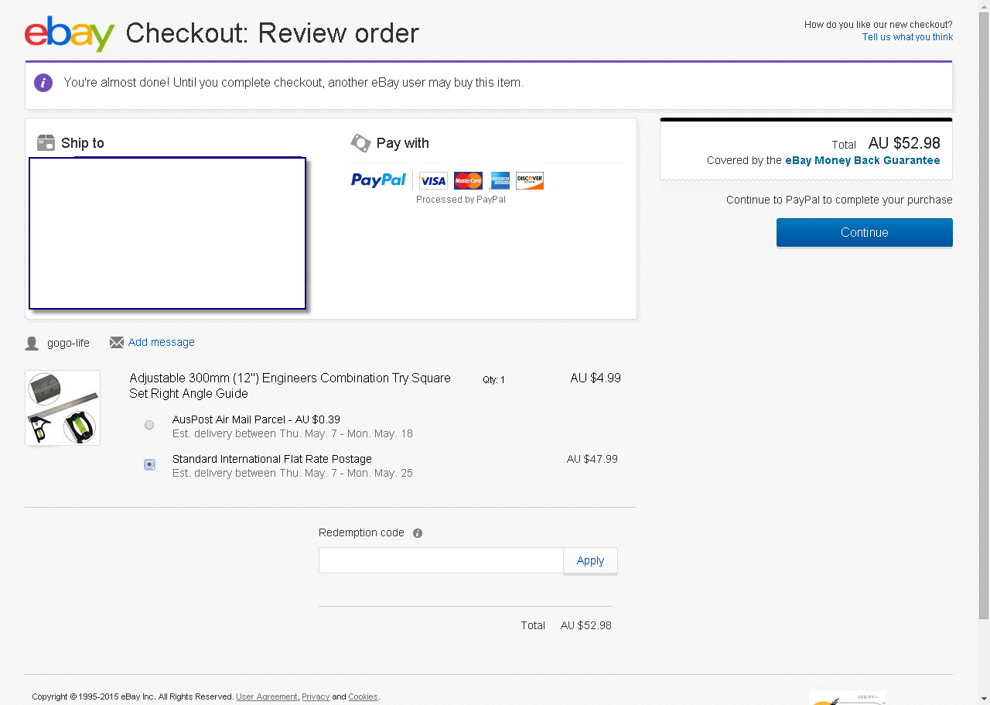
Task: Click Est. delivery Thu. May. 7 - Mon. May. 18
Action: (x=292, y=433)
